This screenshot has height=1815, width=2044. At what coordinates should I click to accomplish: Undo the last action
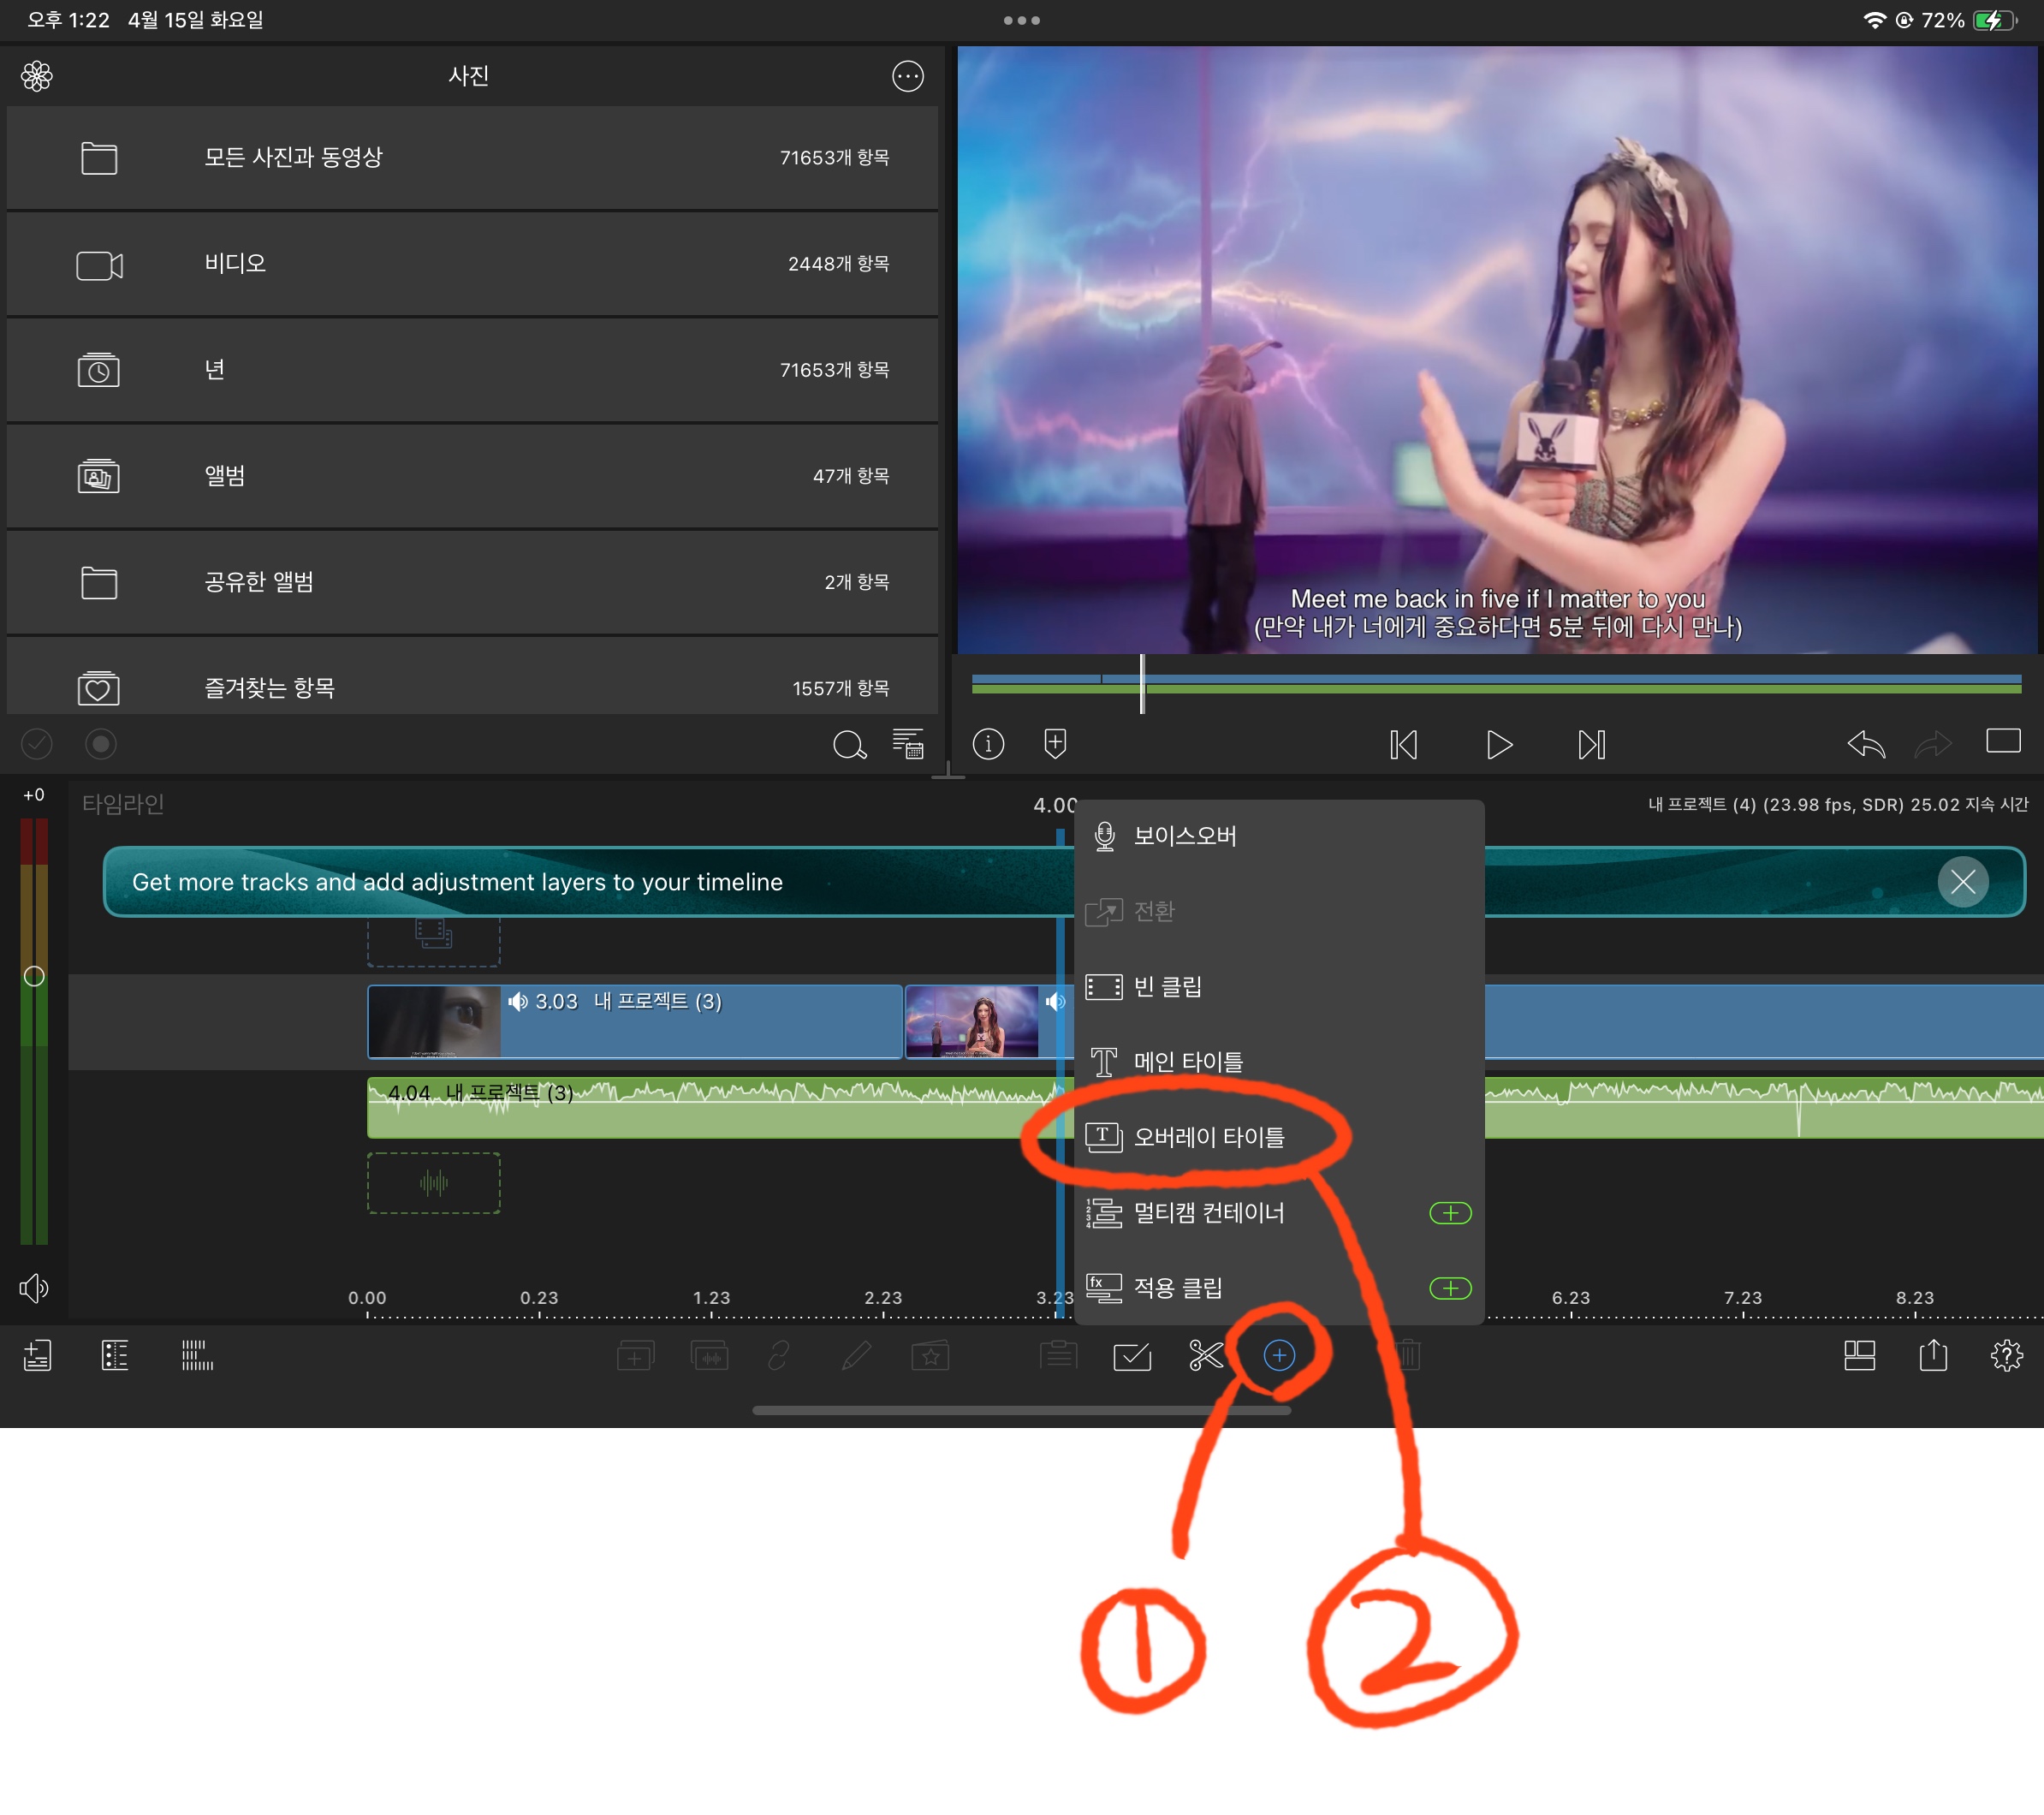(x=1866, y=744)
